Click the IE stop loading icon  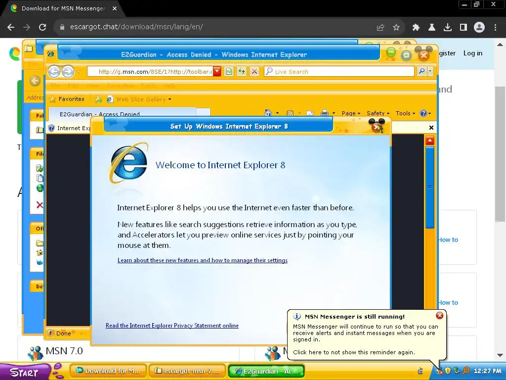coord(254,71)
